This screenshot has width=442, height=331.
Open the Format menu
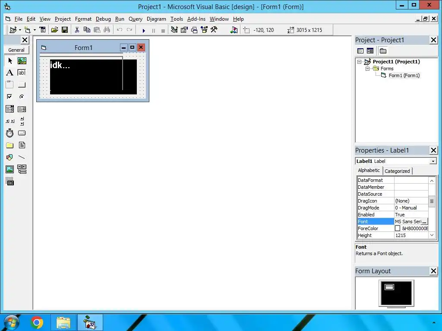pos(83,19)
